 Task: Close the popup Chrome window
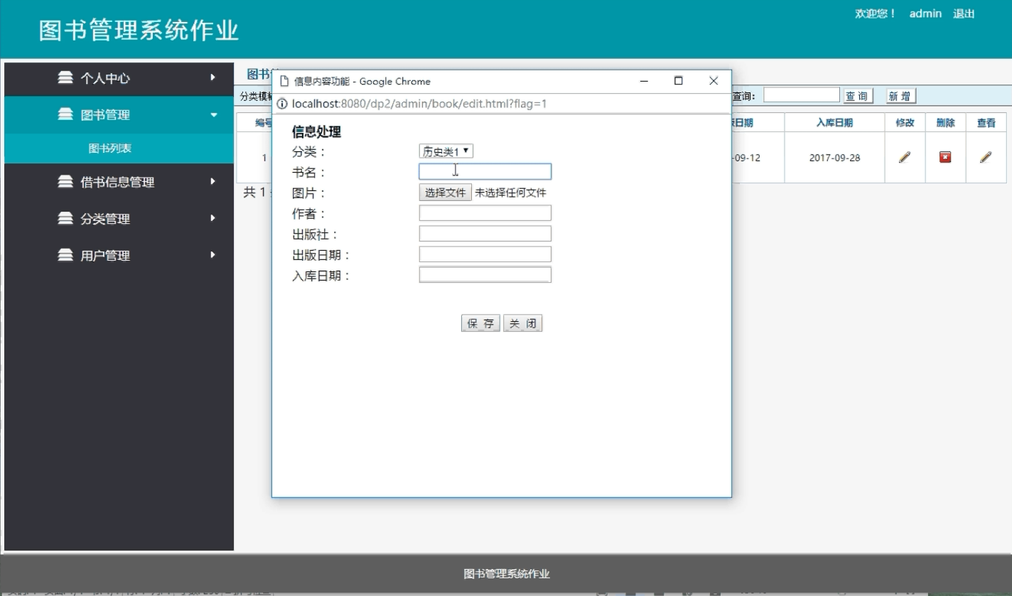(x=714, y=81)
